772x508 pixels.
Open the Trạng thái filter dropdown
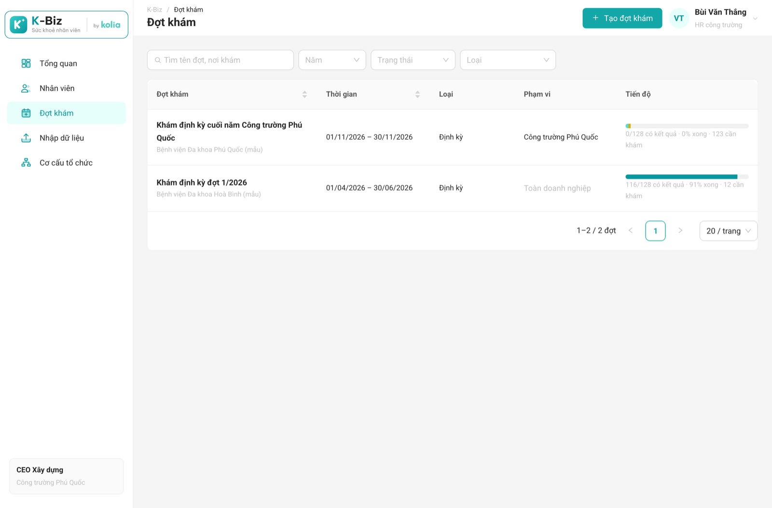tap(413, 60)
